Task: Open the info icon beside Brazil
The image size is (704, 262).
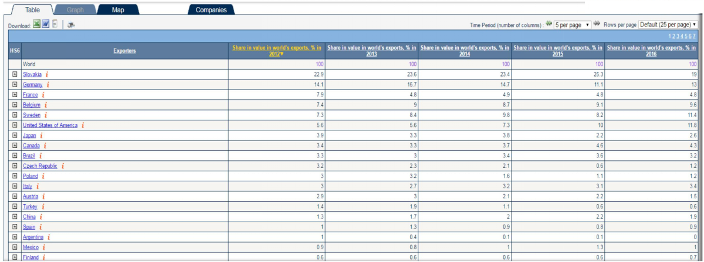Action: click(41, 156)
